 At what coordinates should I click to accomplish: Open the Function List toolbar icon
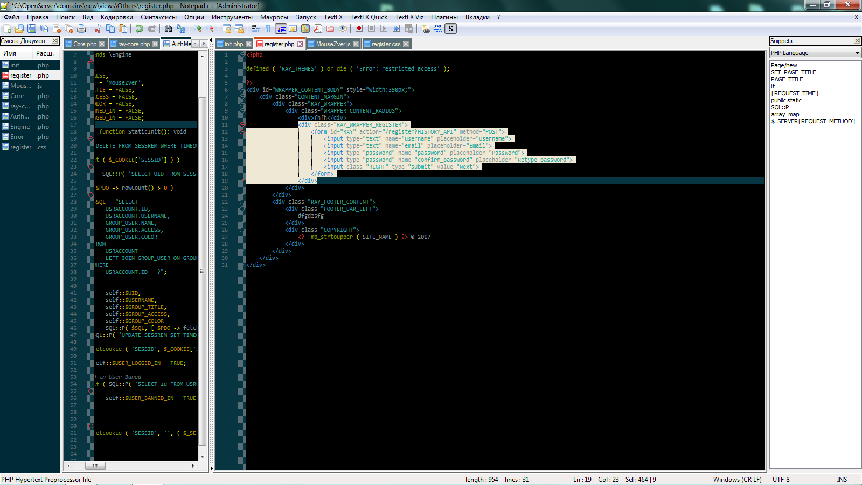coord(318,29)
